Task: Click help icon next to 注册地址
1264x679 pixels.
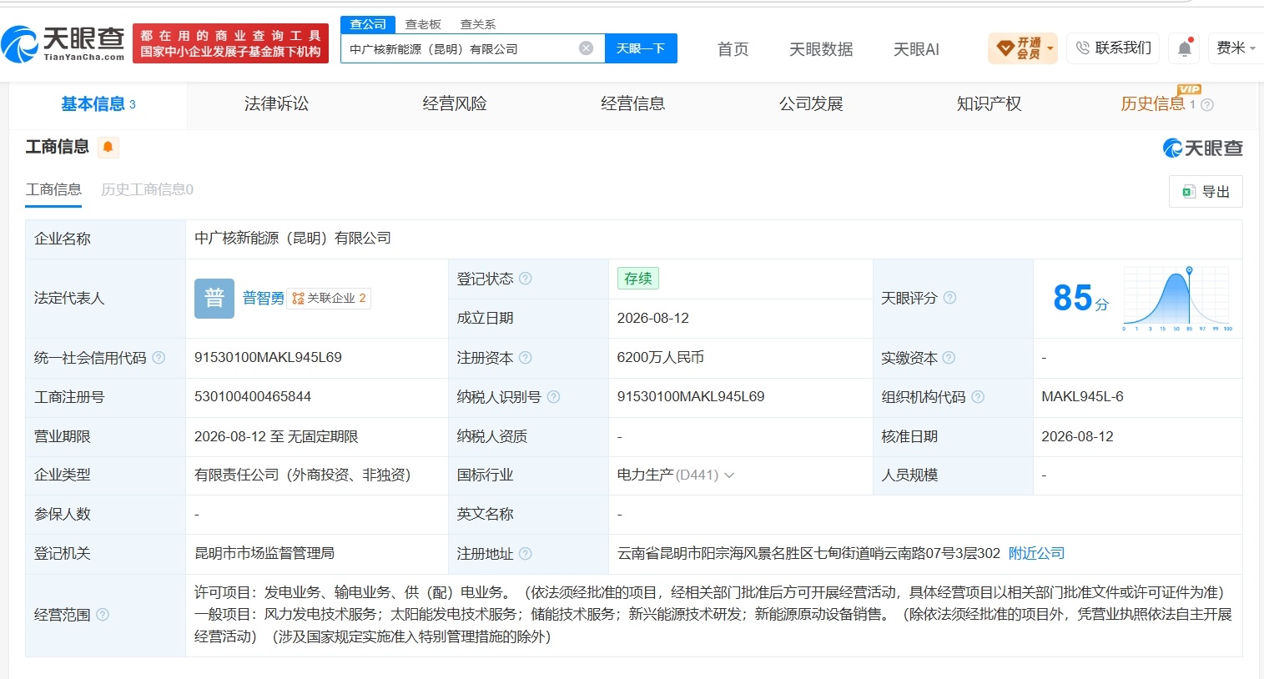Action: [x=526, y=554]
